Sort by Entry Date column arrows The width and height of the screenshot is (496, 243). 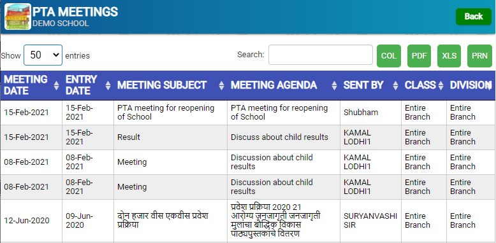[108, 85]
